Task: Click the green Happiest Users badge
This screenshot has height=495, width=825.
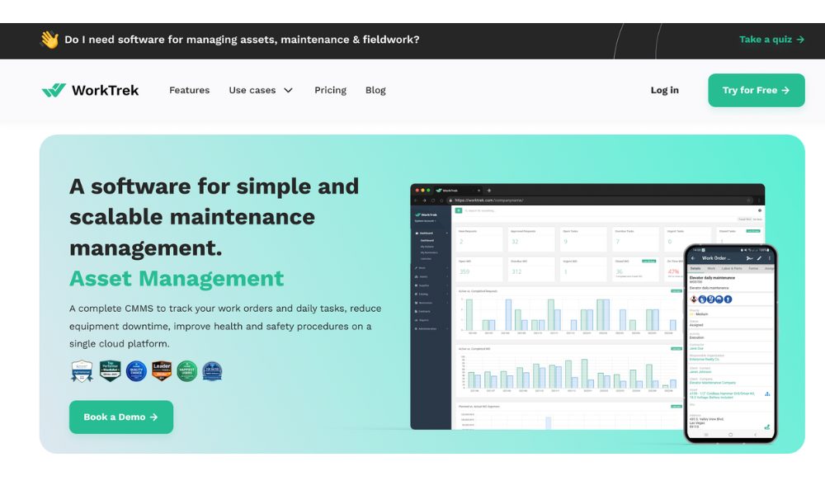Action: click(187, 371)
